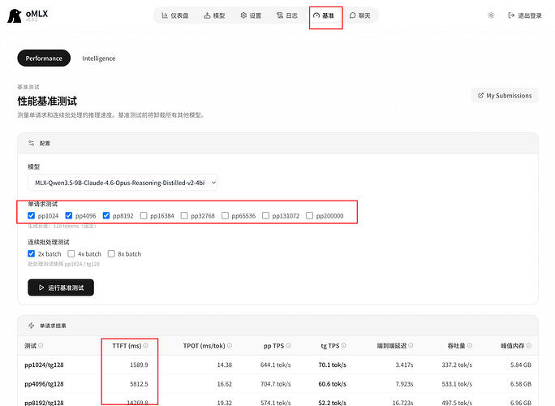Enable the pp32768 checkbox
The width and height of the screenshot is (555, 406).
tap(184, 215)
